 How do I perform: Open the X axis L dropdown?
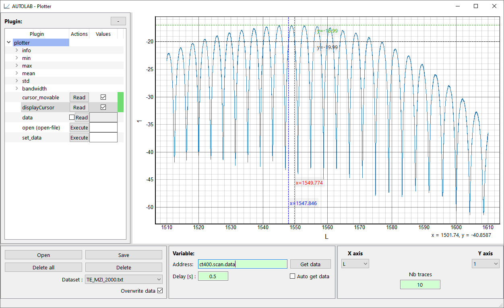(355, 264)
